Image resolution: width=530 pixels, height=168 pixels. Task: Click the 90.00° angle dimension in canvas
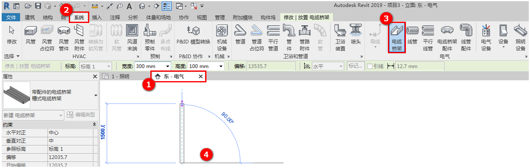click(227, 117)
